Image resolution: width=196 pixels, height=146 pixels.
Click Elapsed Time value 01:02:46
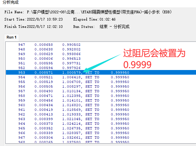107,19
